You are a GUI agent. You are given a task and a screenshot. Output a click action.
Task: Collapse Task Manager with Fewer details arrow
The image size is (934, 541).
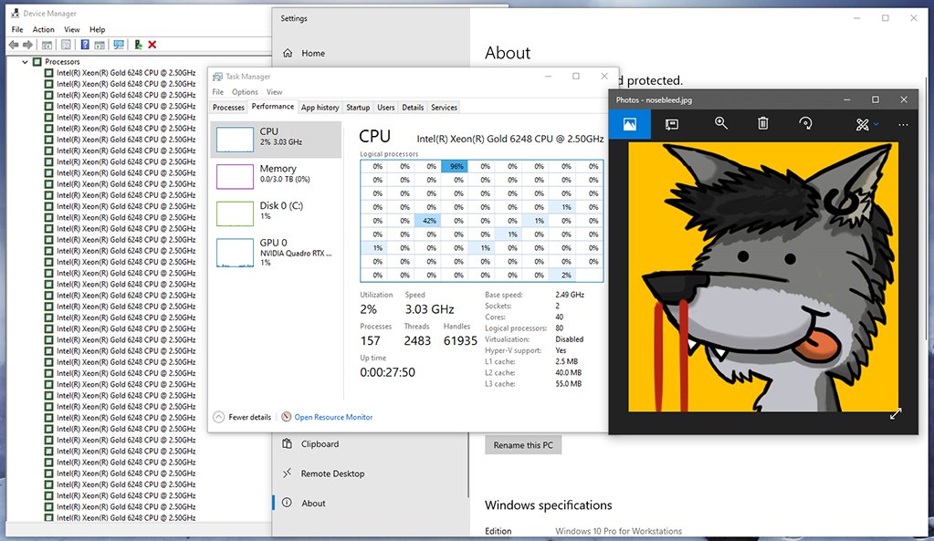218,417
